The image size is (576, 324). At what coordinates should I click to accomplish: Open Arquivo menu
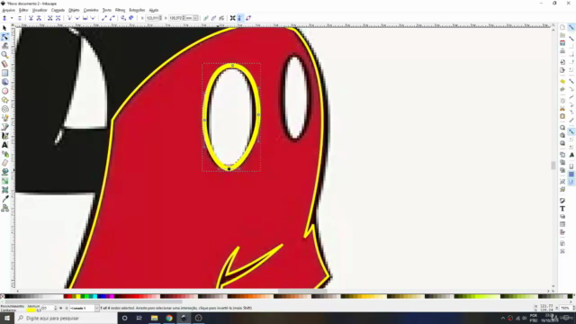coord(8,10)
